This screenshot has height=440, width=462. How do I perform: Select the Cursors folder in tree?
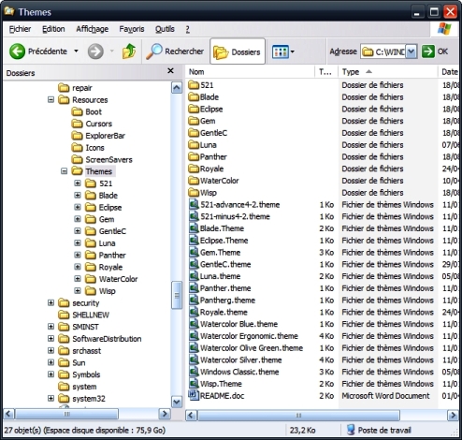(92, 124)
